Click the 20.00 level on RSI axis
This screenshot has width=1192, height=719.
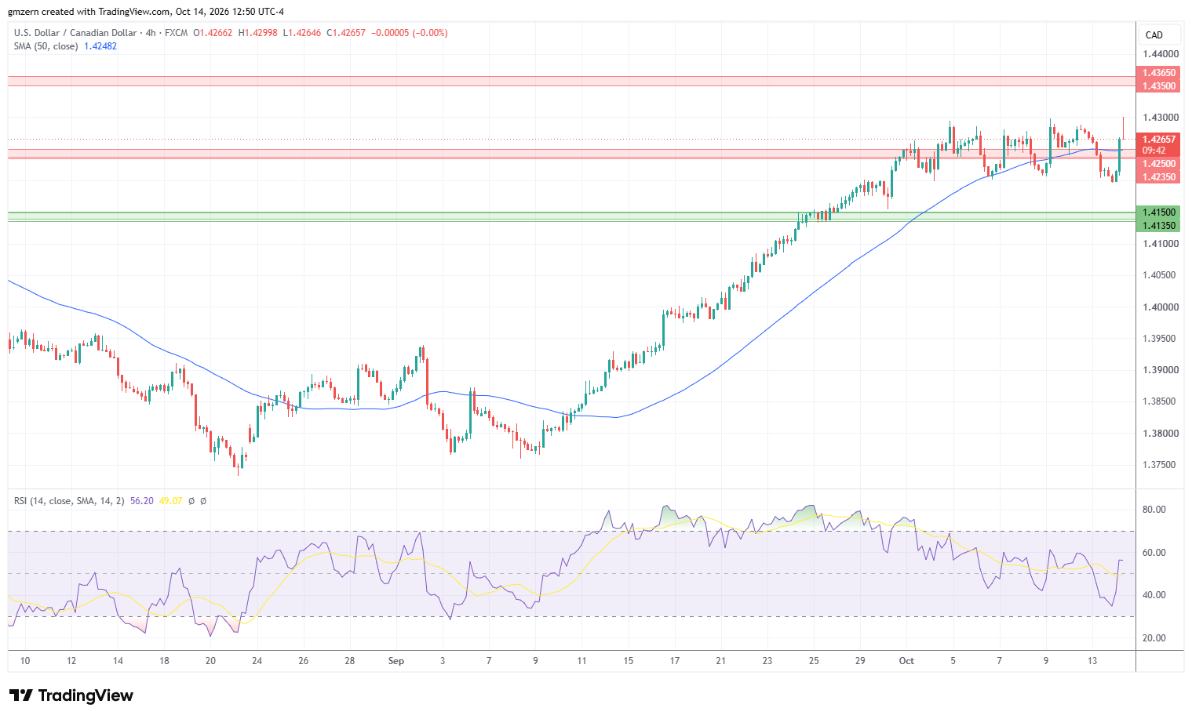(1154, 638)
